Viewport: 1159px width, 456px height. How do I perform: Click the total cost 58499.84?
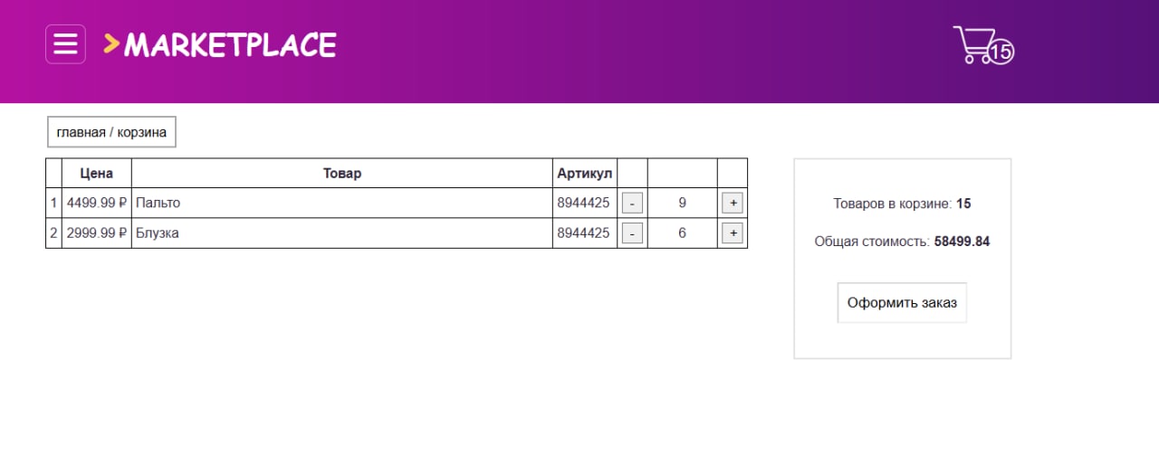962,242
